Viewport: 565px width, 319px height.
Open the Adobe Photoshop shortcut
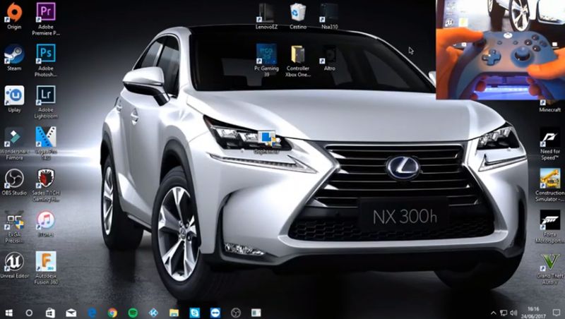click(46, 60)
